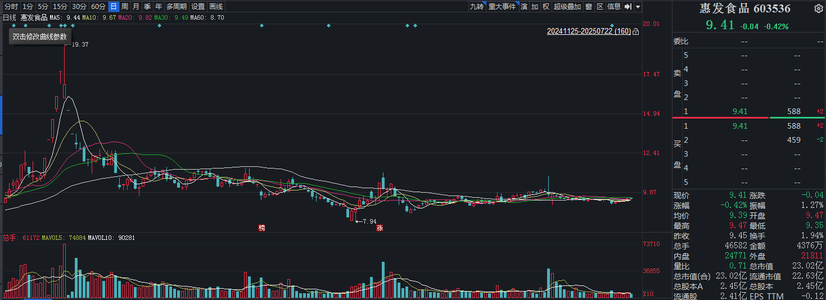Toggle the 权 price adjustment option
Viewport: 826px width, 300px height.
coord(545,7)
